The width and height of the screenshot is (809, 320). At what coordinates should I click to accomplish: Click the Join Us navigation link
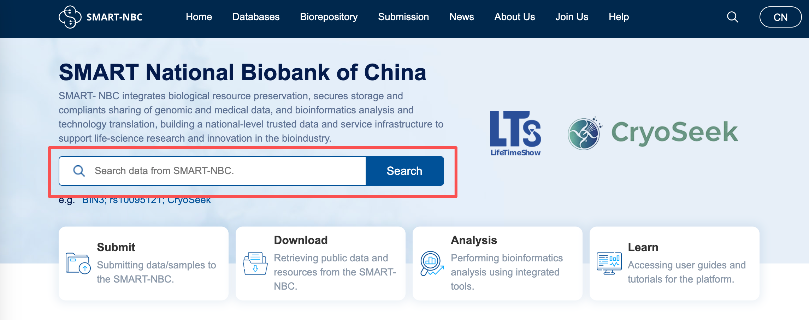[x=572, y=17]
